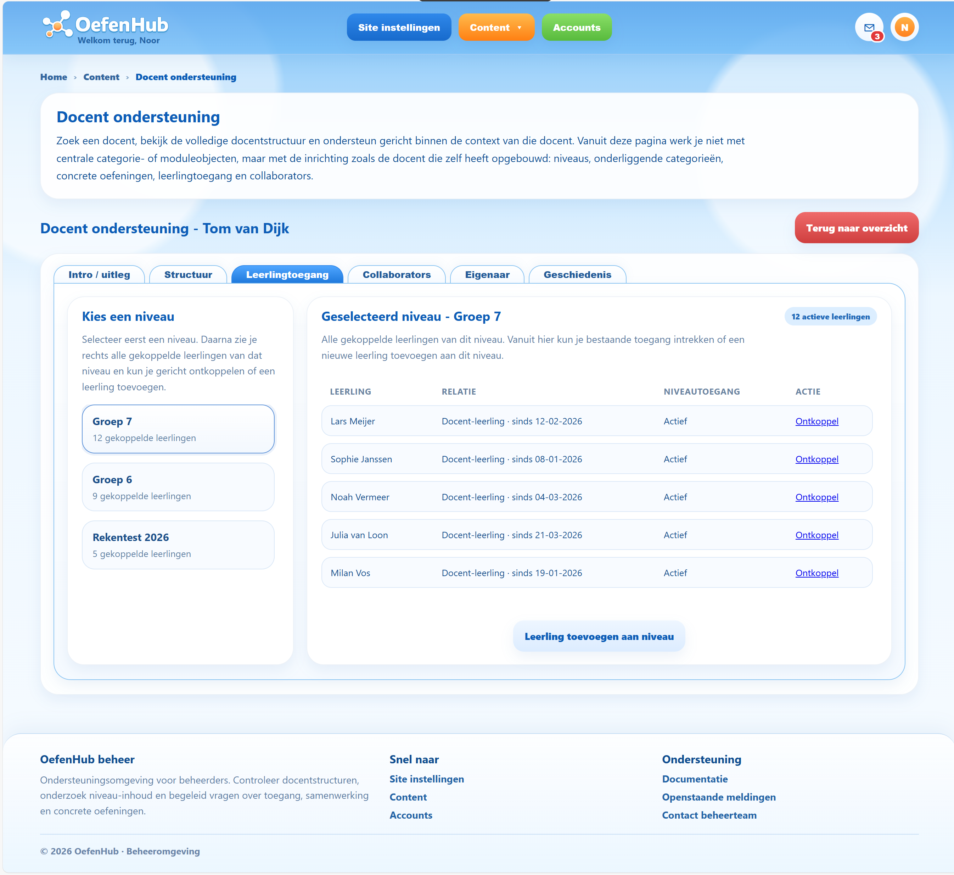Click Docent ondersteuning breadcrumb
Image resolution: width=954 pixels, height=875 pixels.
point(185,77)
